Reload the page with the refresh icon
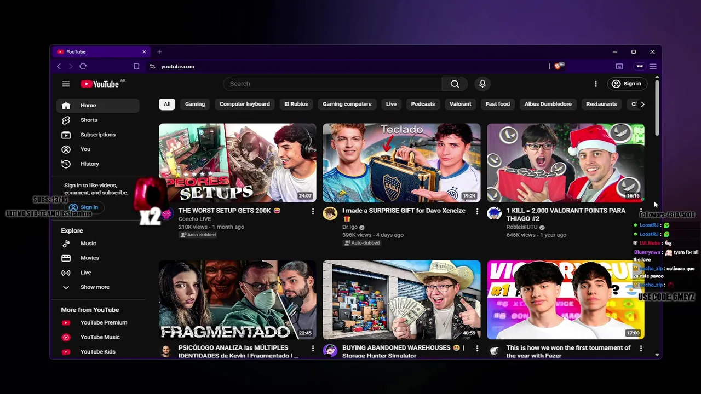 83,66
